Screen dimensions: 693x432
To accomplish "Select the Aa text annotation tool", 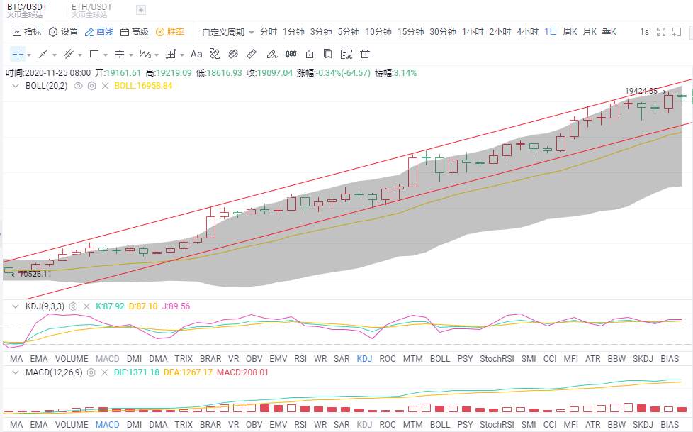I will (x=196, y=54).
